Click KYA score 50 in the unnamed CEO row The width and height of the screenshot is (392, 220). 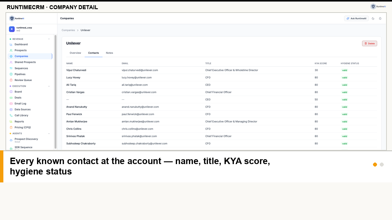(x=316, y=100)
